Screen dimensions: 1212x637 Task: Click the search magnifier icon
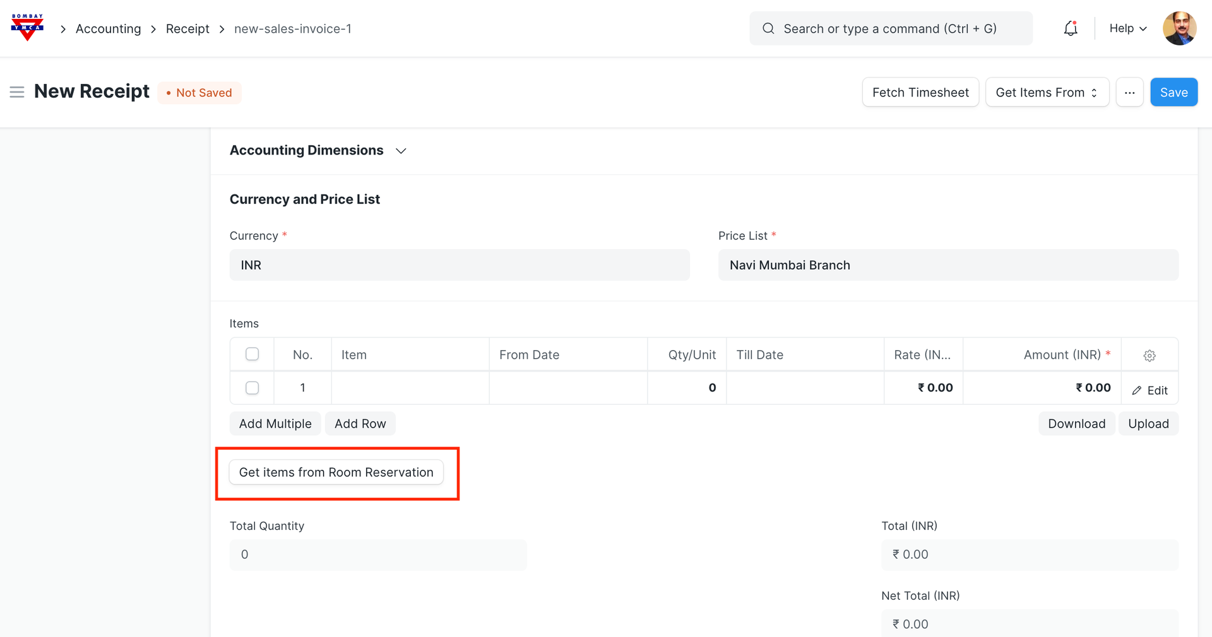coord(768,28)
